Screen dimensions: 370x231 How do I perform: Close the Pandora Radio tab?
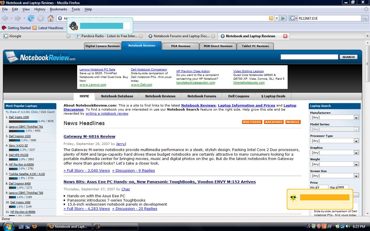[x=141, y=36]
